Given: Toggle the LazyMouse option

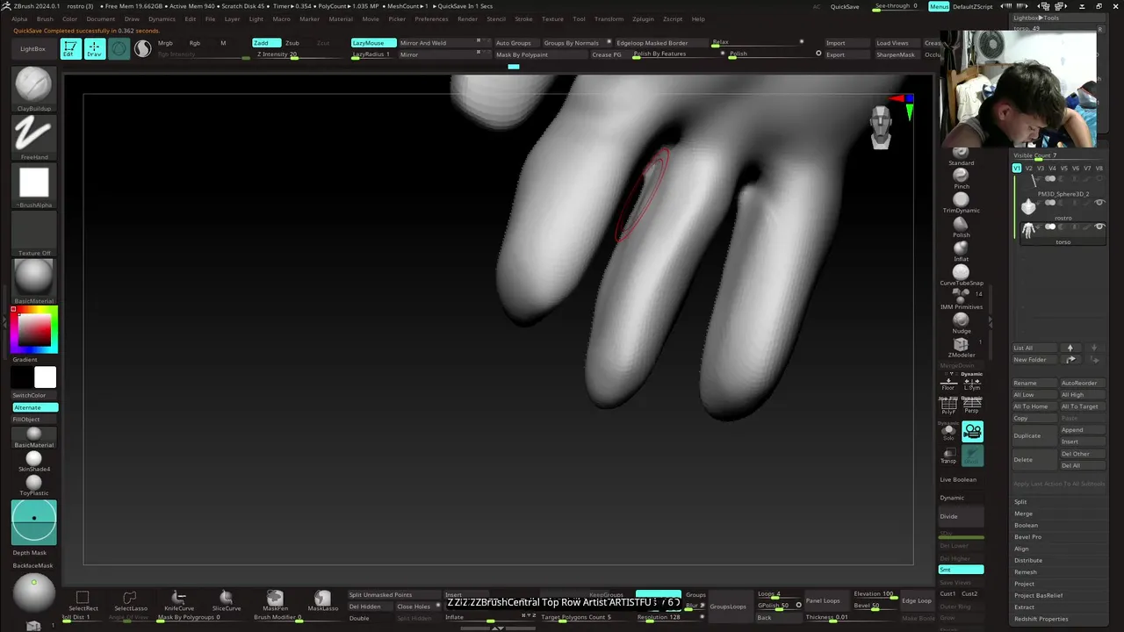Looking at the screenshot, I should pos(371,43).
